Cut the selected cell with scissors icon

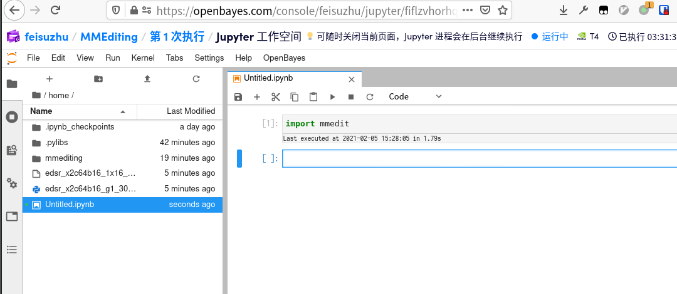[275, 97]
